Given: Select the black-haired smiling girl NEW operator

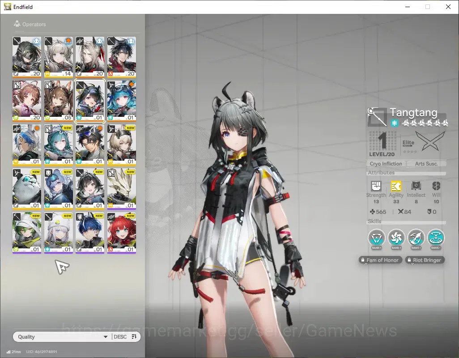Looking at the screenshot, I should click(90, 189).
